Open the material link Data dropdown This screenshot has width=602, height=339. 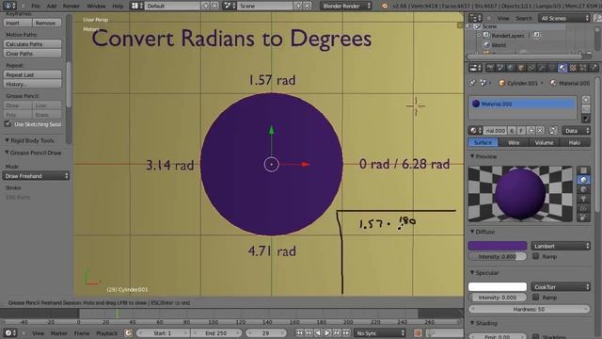pos(576,131)
